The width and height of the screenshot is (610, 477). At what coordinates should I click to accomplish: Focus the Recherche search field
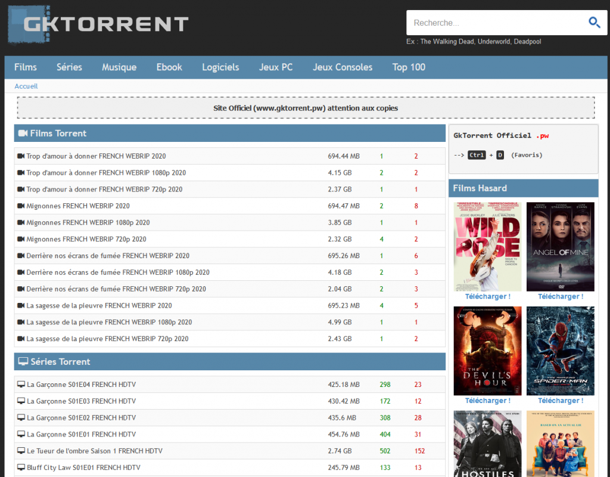click(498, 23)
